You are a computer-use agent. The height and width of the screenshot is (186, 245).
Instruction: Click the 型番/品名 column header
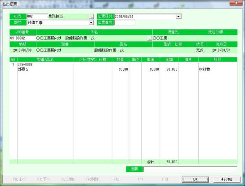point(45,59)
